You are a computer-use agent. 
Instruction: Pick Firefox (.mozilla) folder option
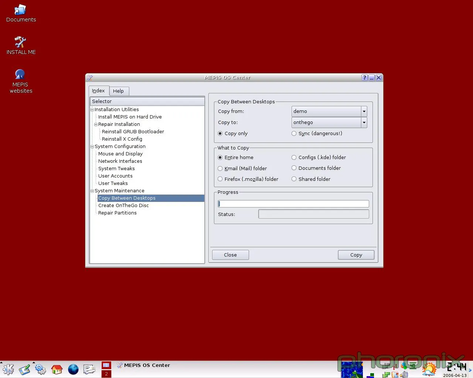248,179
